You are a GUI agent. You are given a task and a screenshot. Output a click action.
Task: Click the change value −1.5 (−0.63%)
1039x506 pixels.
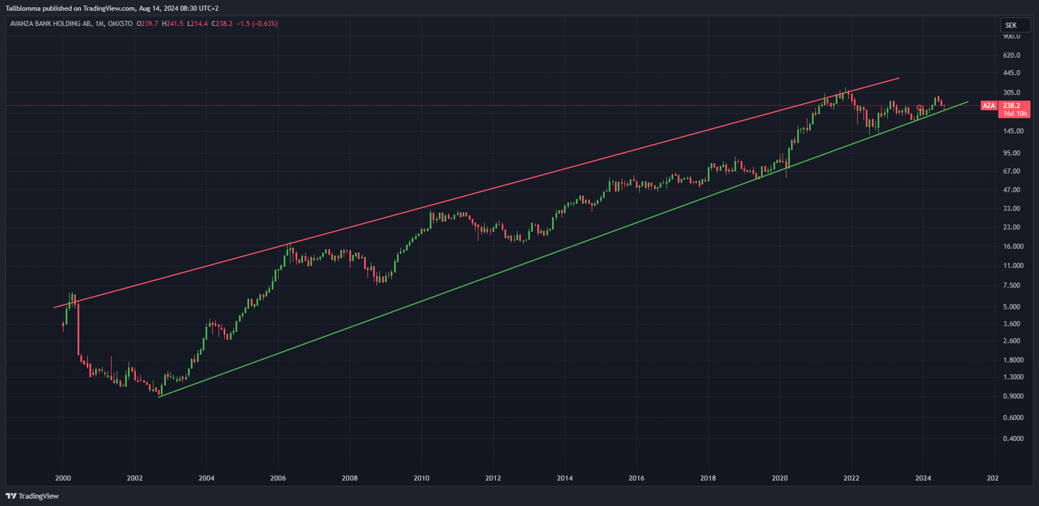pos(257,24)
